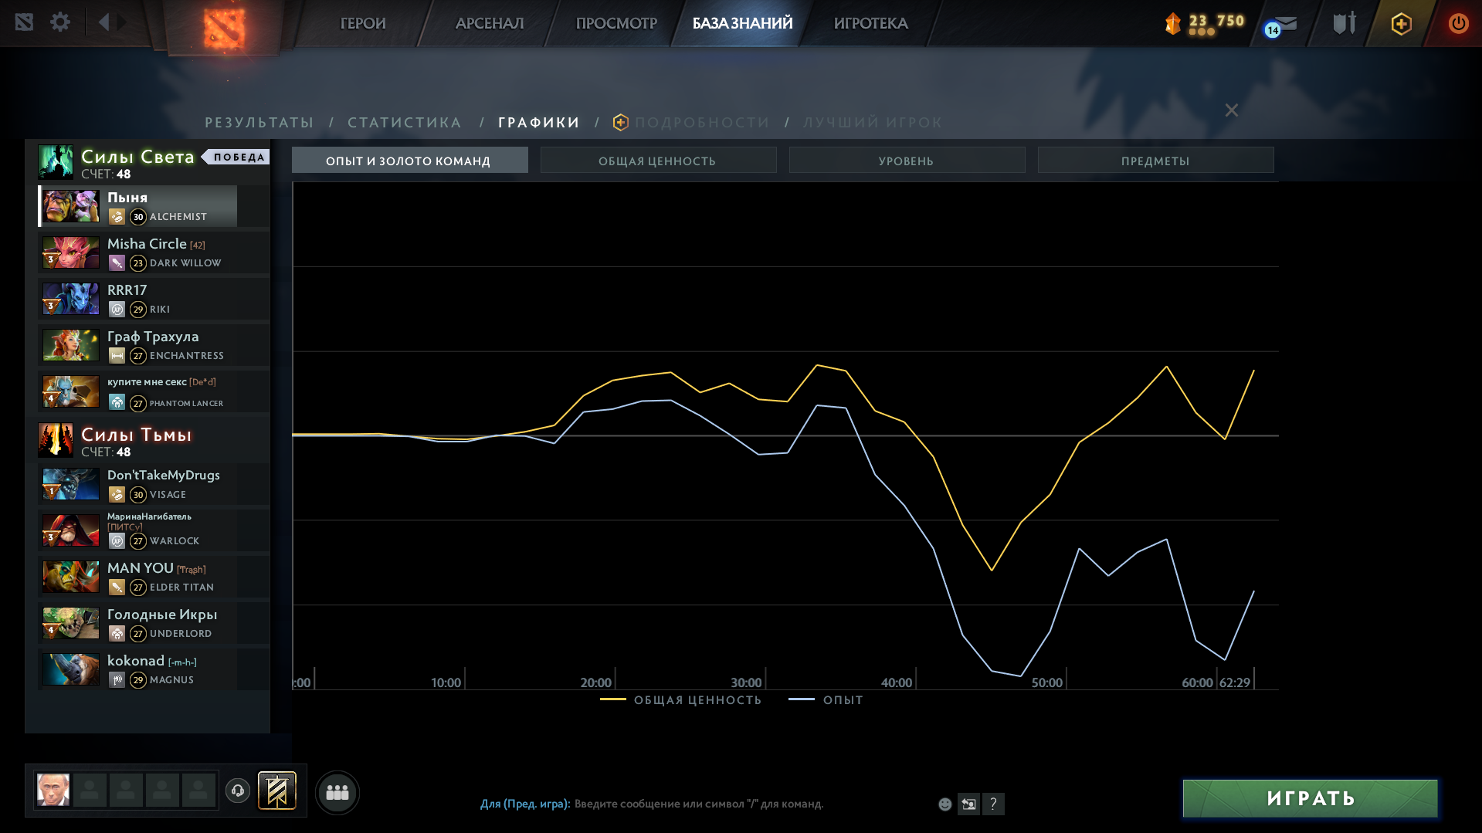1482x833 pixels.
Task: Open the settings gear icon
Action: point(60,22)
